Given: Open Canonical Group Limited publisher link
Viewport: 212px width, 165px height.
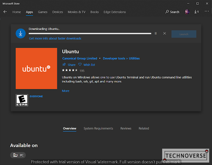Looking at the screenshot, I should tap(79, 58).
